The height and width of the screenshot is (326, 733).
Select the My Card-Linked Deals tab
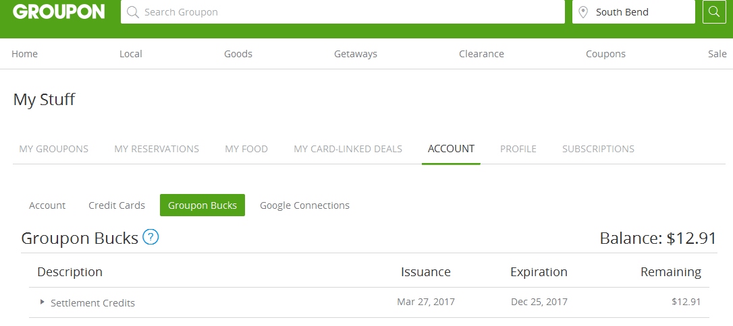[x=348, y=149]
